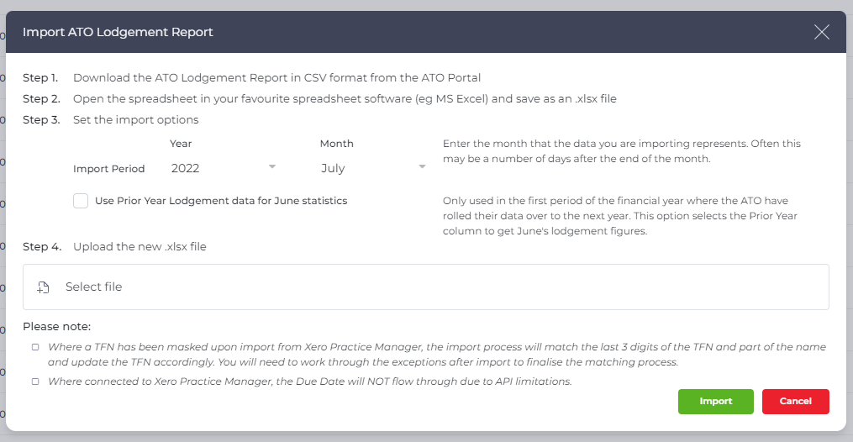Toggle via the 'Use Prior Year Lodgement data' label

tap(221, 201)
